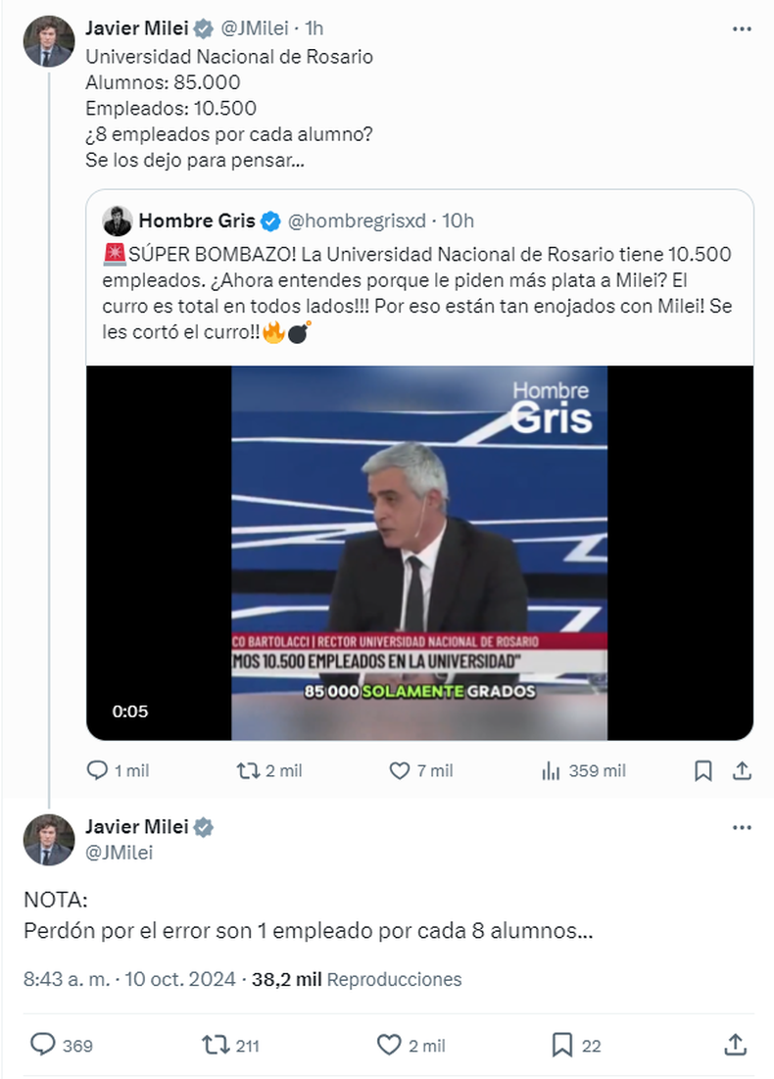
Task: Reply to the top Milei tweet
Action: [x=98, y=771]
